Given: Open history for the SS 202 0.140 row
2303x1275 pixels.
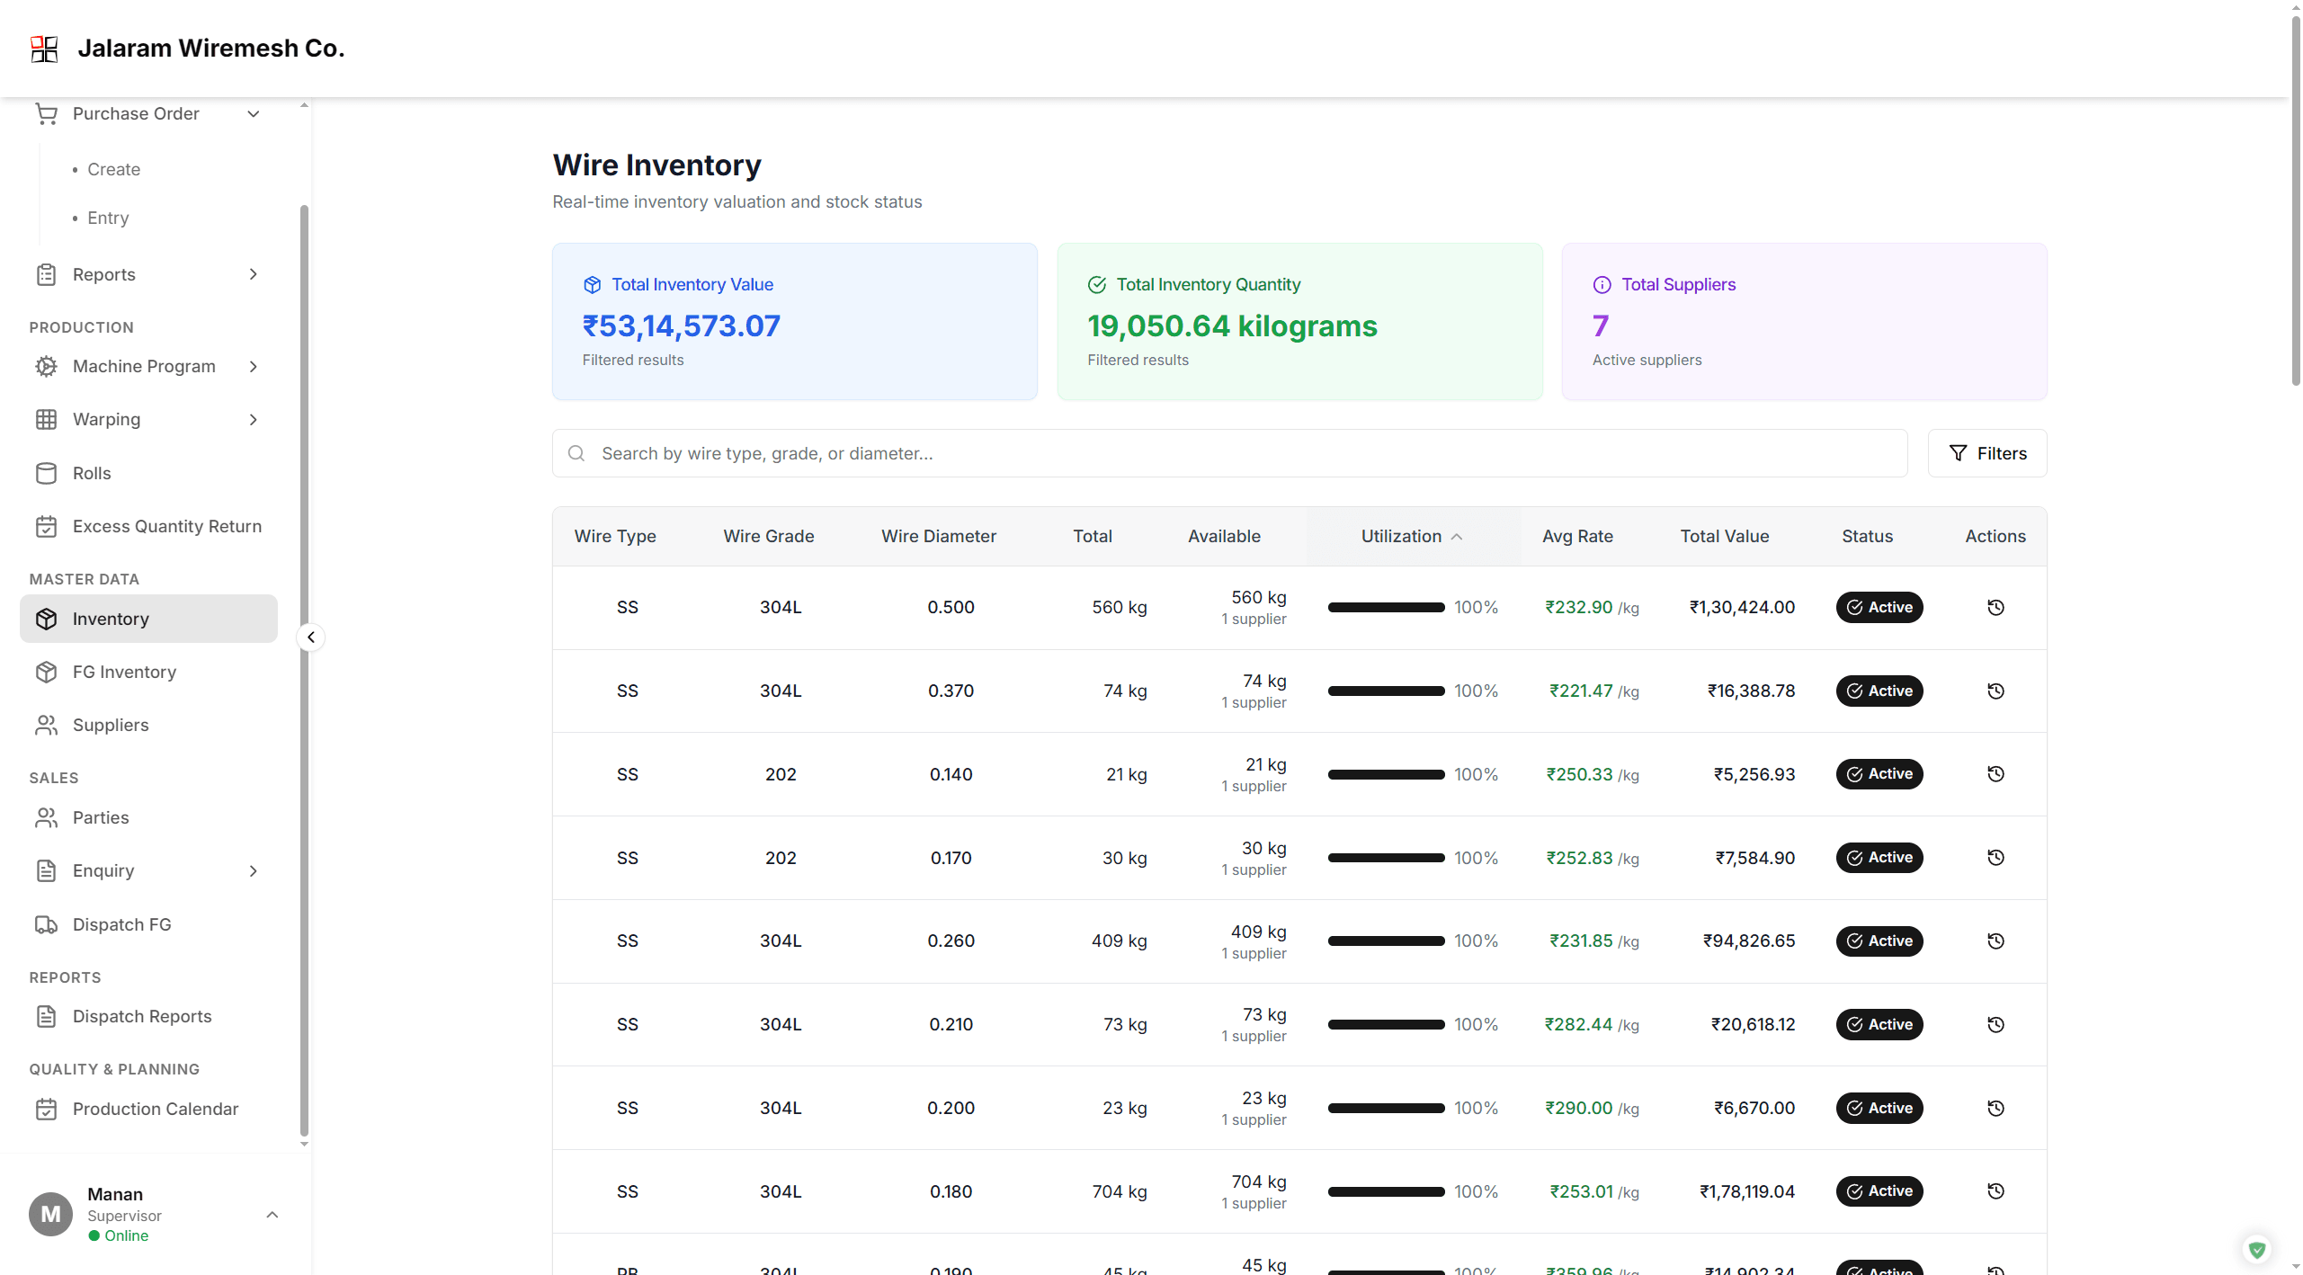Looking at the screenshot, I should pyautogui.click(x=1995, y=774).
